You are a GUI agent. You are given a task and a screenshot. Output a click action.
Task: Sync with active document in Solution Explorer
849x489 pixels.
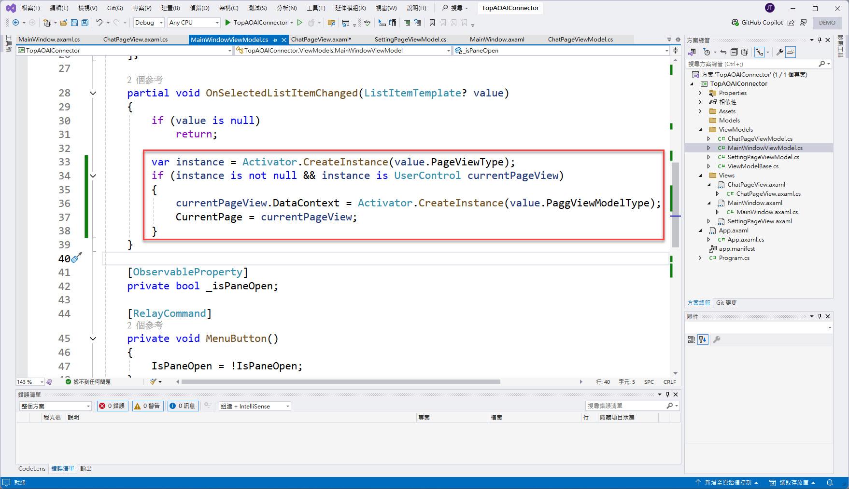point(723,52)
